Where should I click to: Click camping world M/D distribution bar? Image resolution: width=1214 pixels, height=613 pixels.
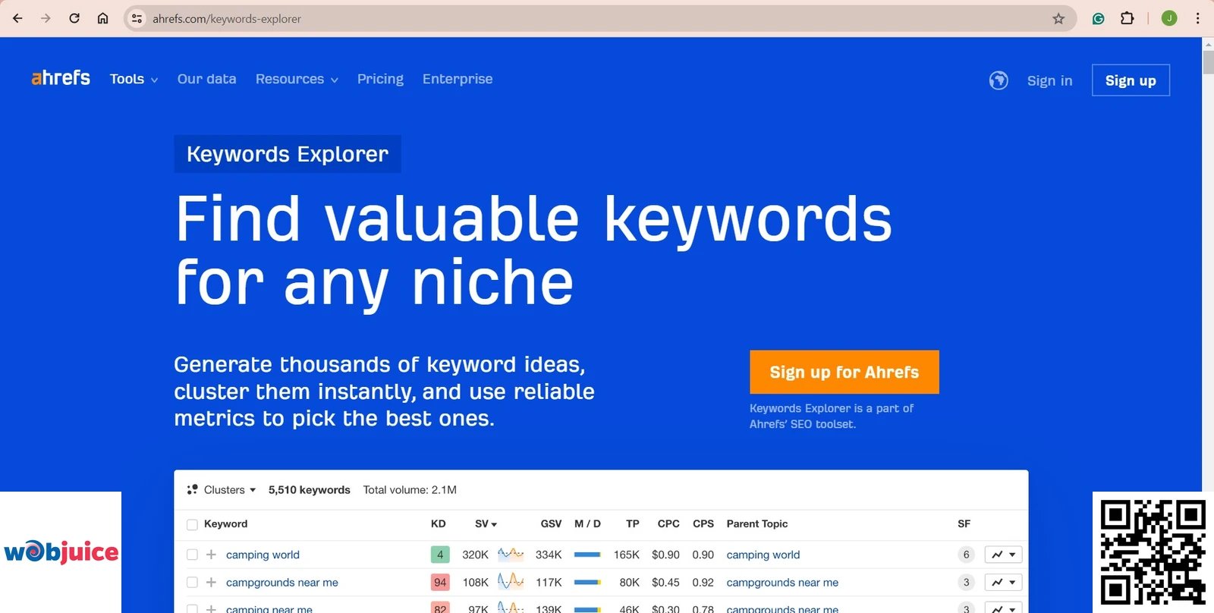[x=587, y=555]
